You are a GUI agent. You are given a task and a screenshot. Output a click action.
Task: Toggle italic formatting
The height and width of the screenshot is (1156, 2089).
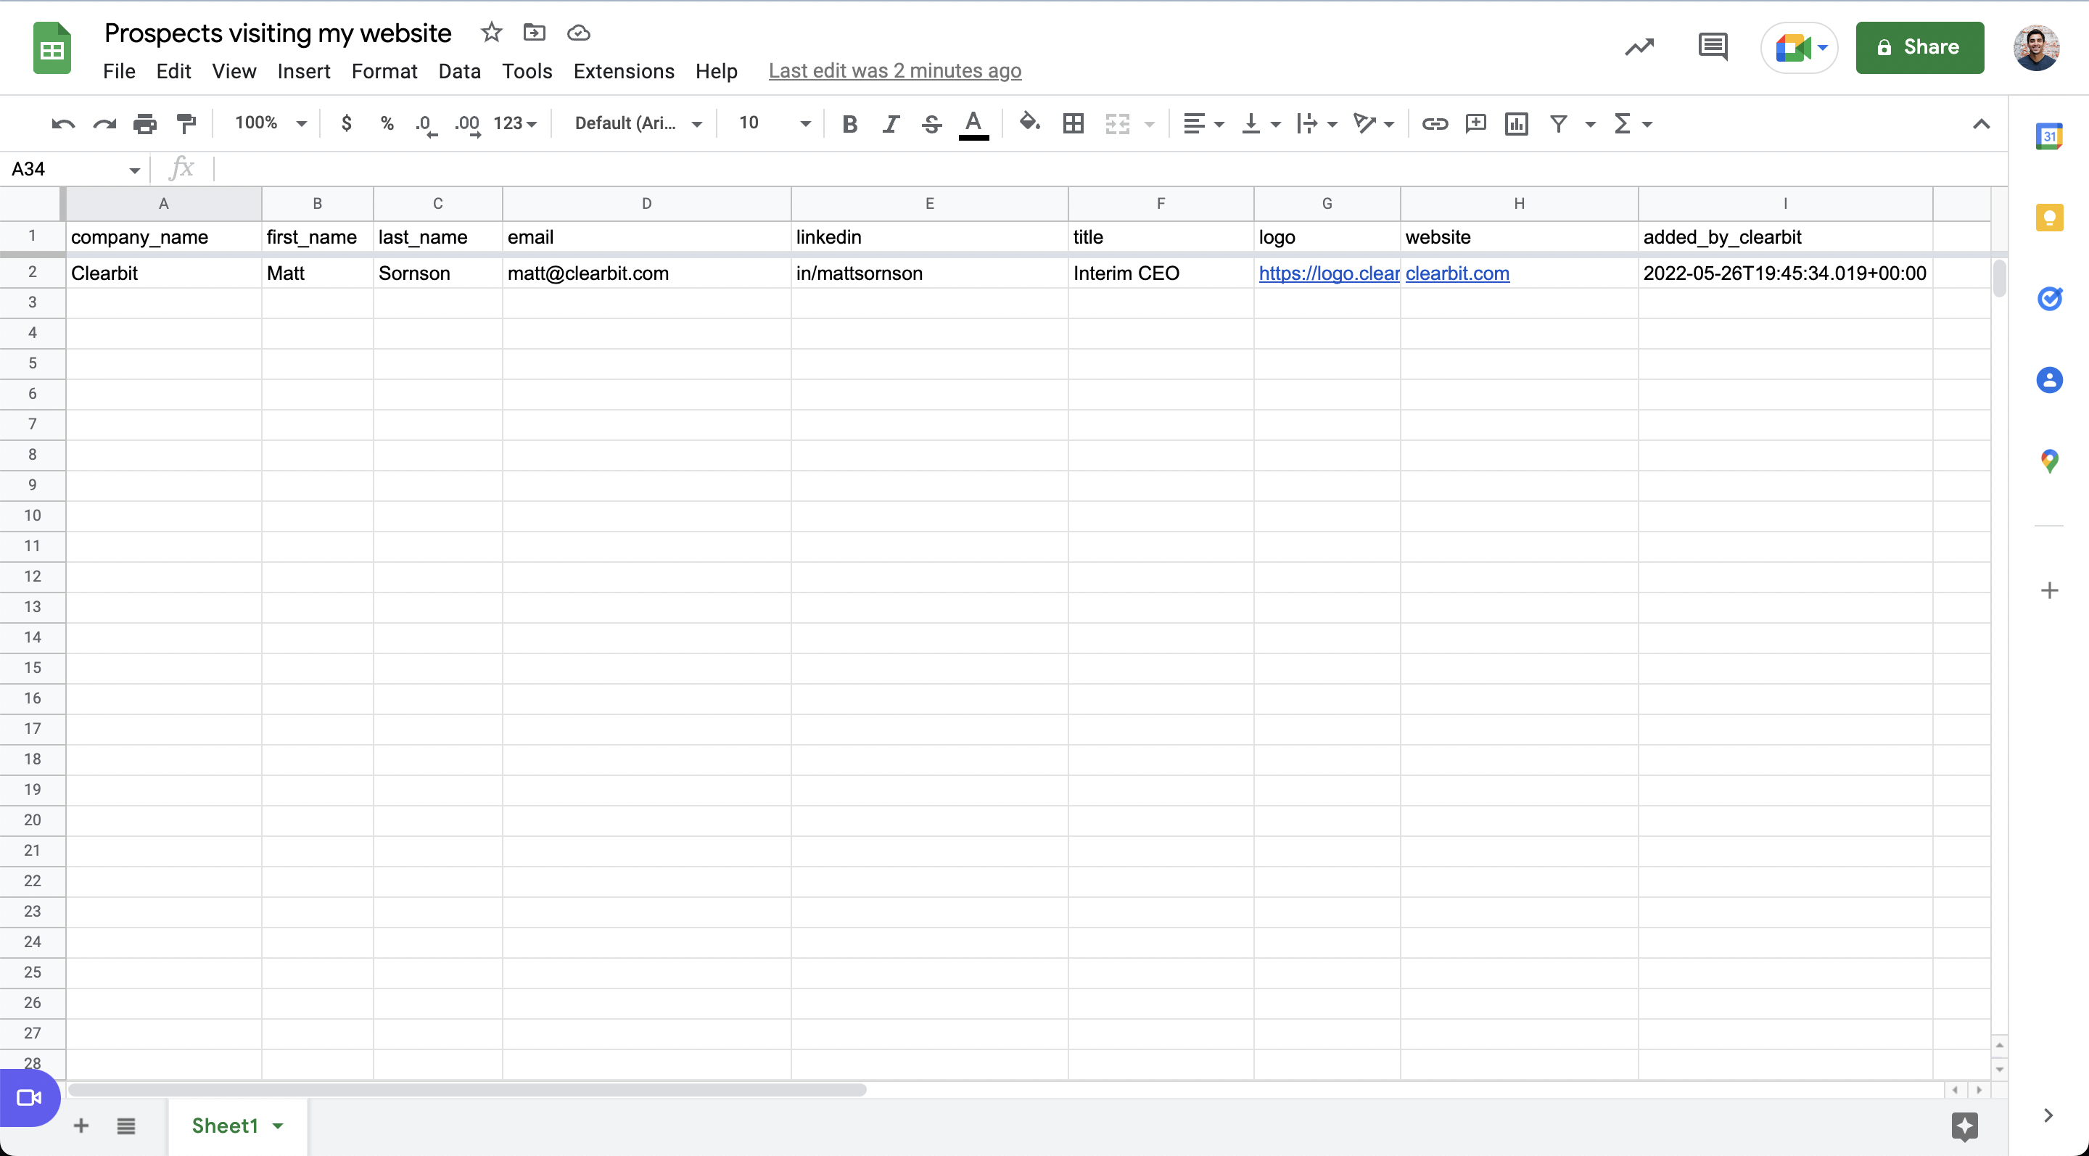(x=891, y=124)
